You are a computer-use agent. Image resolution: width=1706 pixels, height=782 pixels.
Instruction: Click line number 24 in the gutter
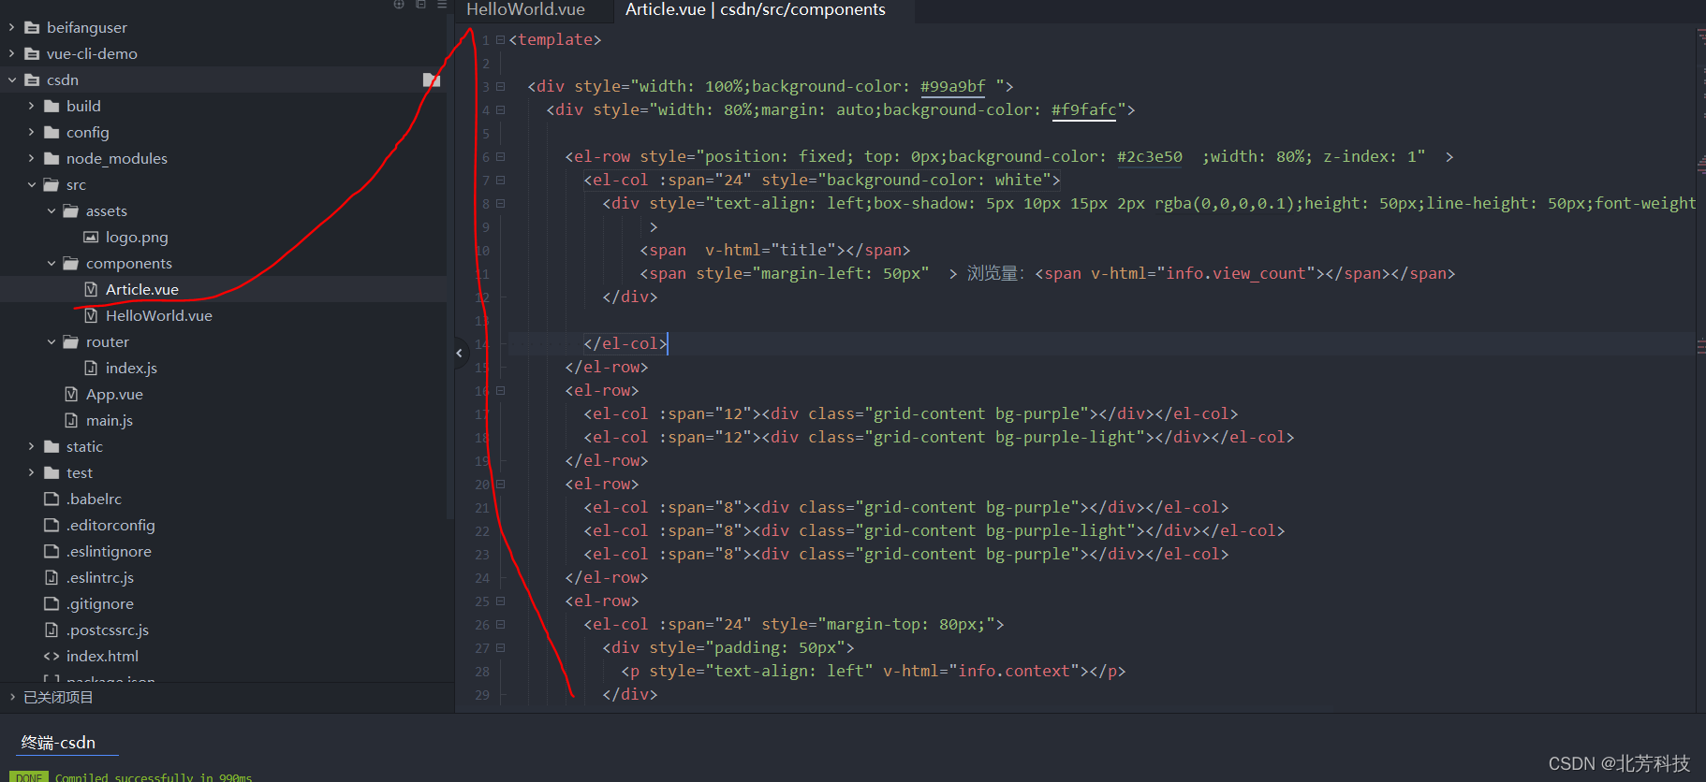(482, 578)
